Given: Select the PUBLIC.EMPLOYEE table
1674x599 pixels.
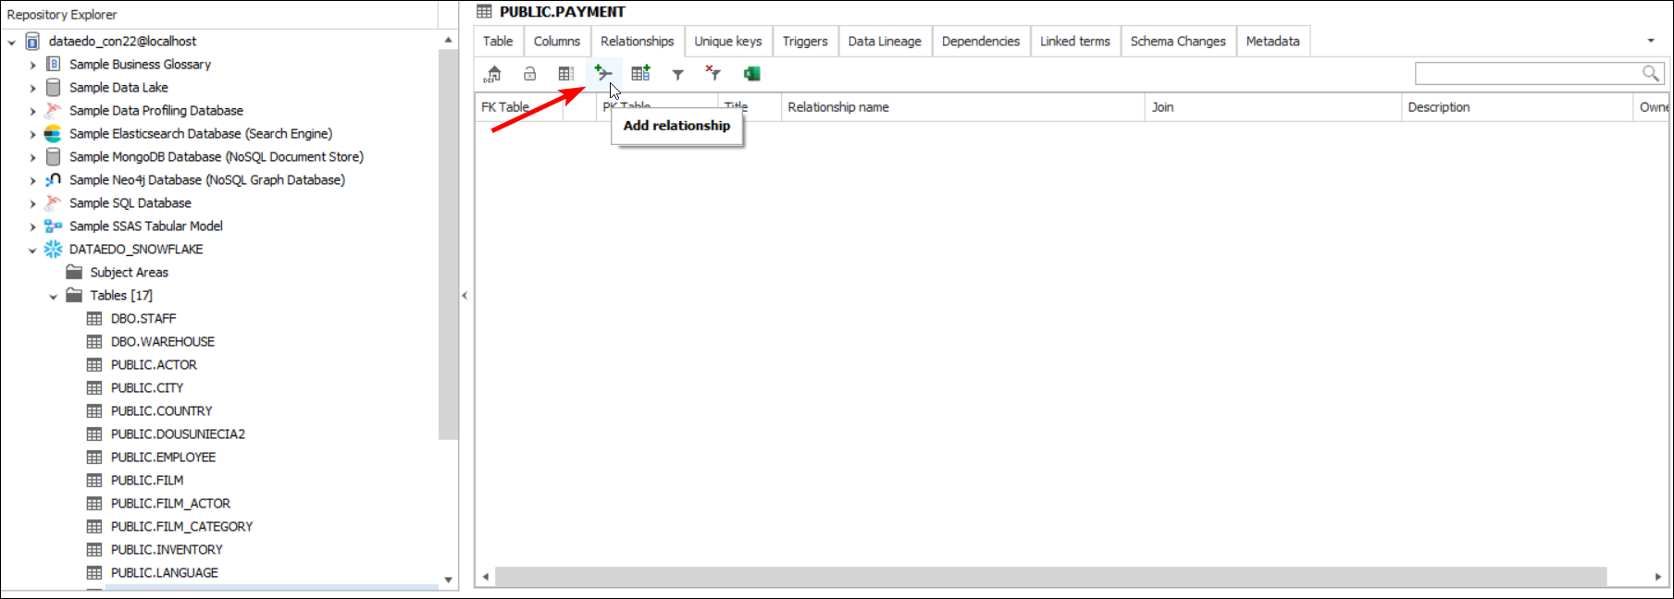Looking at the screenshot, I should 163,457.
